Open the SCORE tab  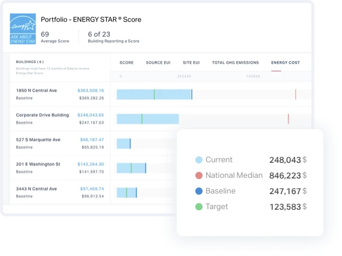126,62
